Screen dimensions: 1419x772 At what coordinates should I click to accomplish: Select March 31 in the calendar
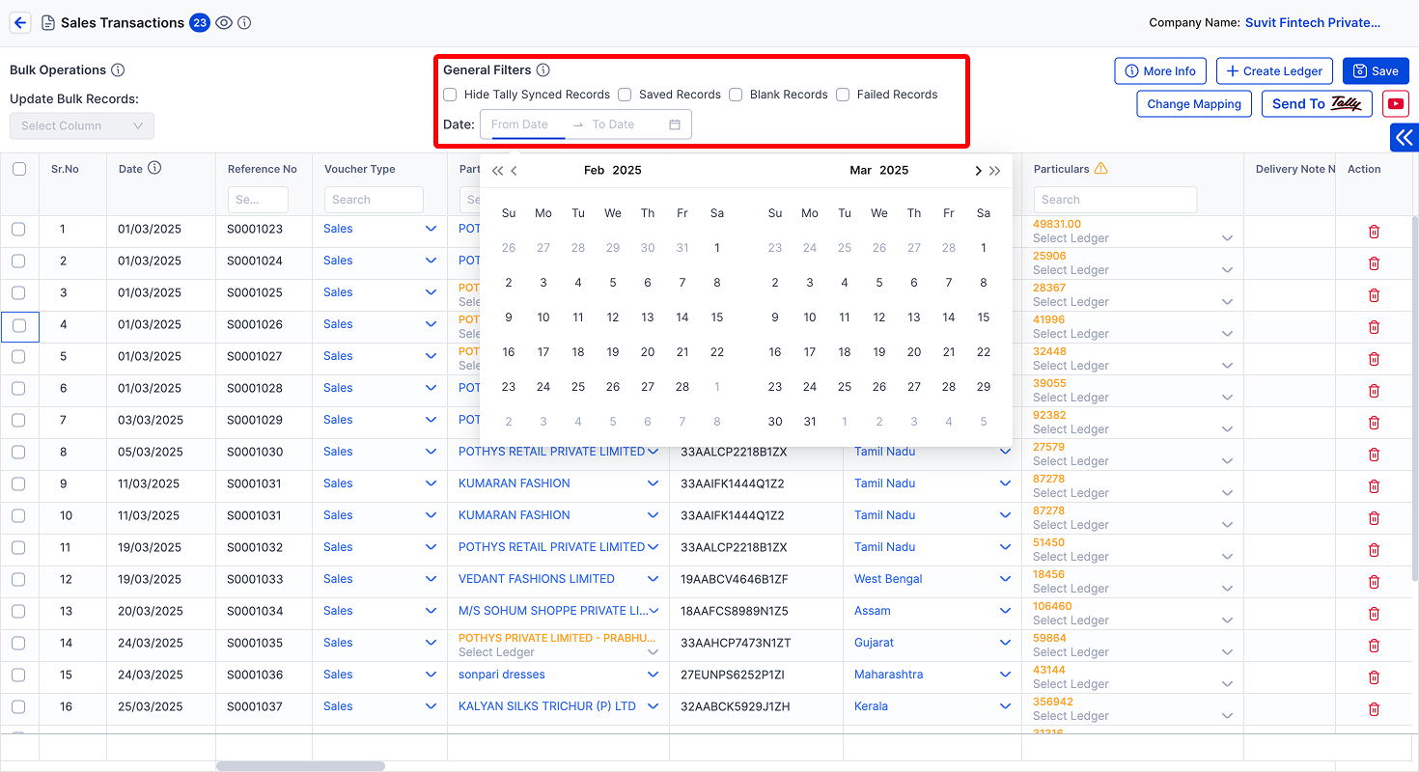(x=810, y=422)
